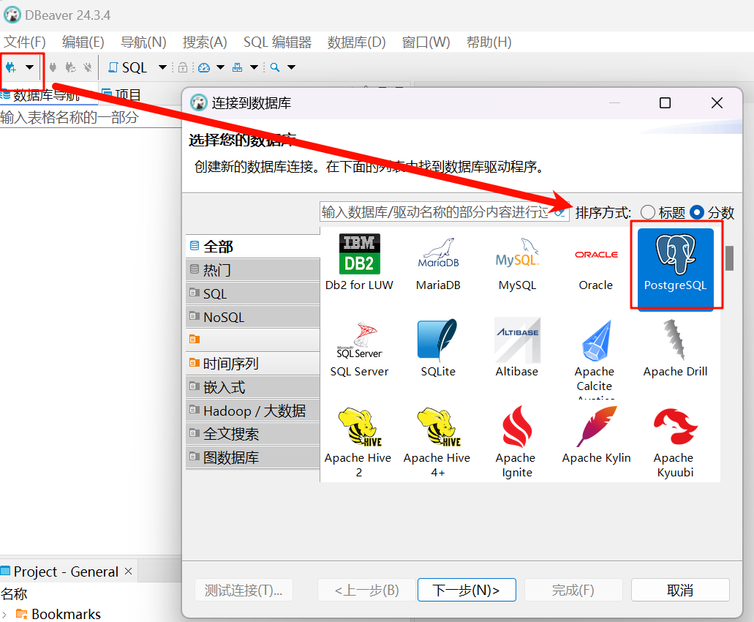Open the 数据库(D) menu
Screen dimensions: 754x622
[356, 42]
